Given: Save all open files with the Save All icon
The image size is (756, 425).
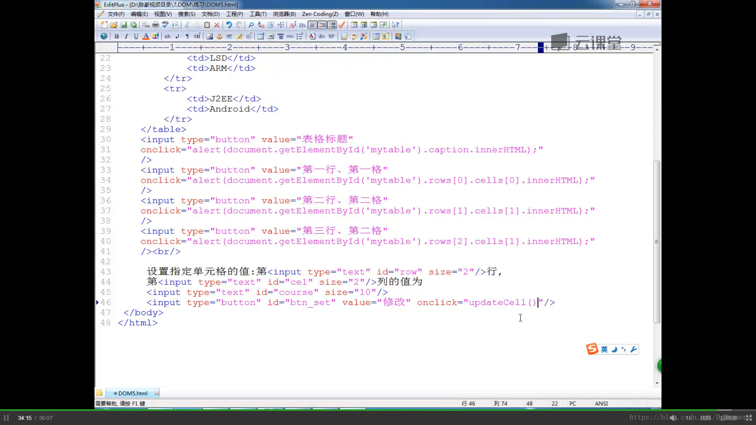Looking at the screenshot, I should [x=133, y=25].
